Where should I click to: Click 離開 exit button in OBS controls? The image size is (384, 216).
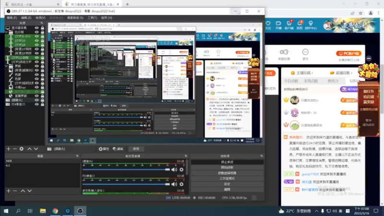pyautogui.click(x=227, y=189)
